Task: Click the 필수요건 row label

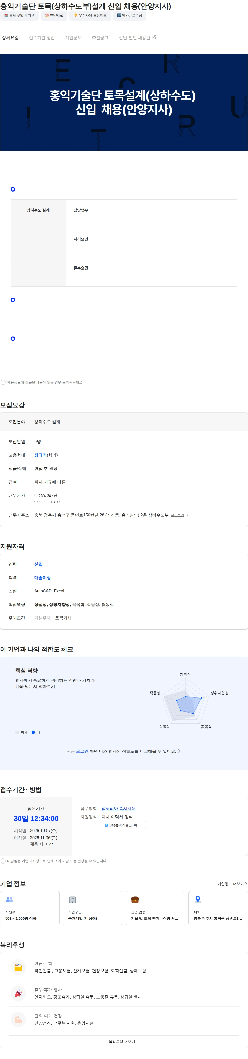Action: pyautogui.click(x=81, y=268)
